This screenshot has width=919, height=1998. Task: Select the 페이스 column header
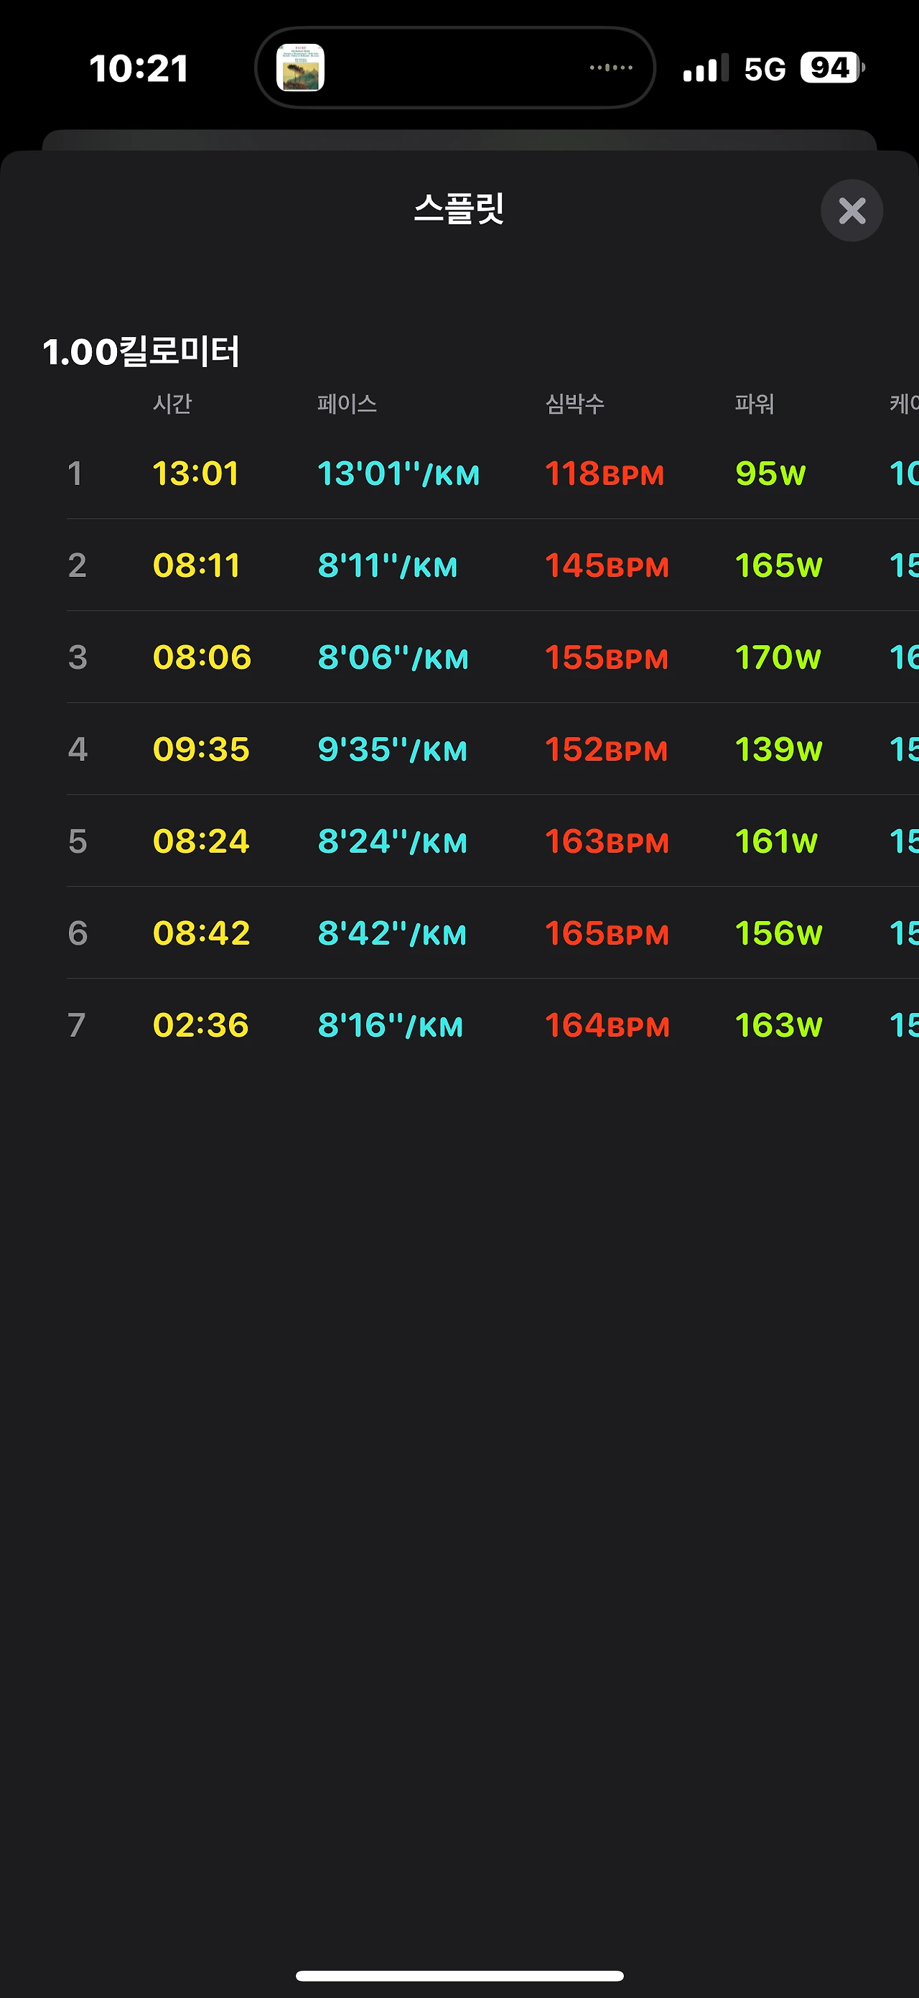(346, 403)
